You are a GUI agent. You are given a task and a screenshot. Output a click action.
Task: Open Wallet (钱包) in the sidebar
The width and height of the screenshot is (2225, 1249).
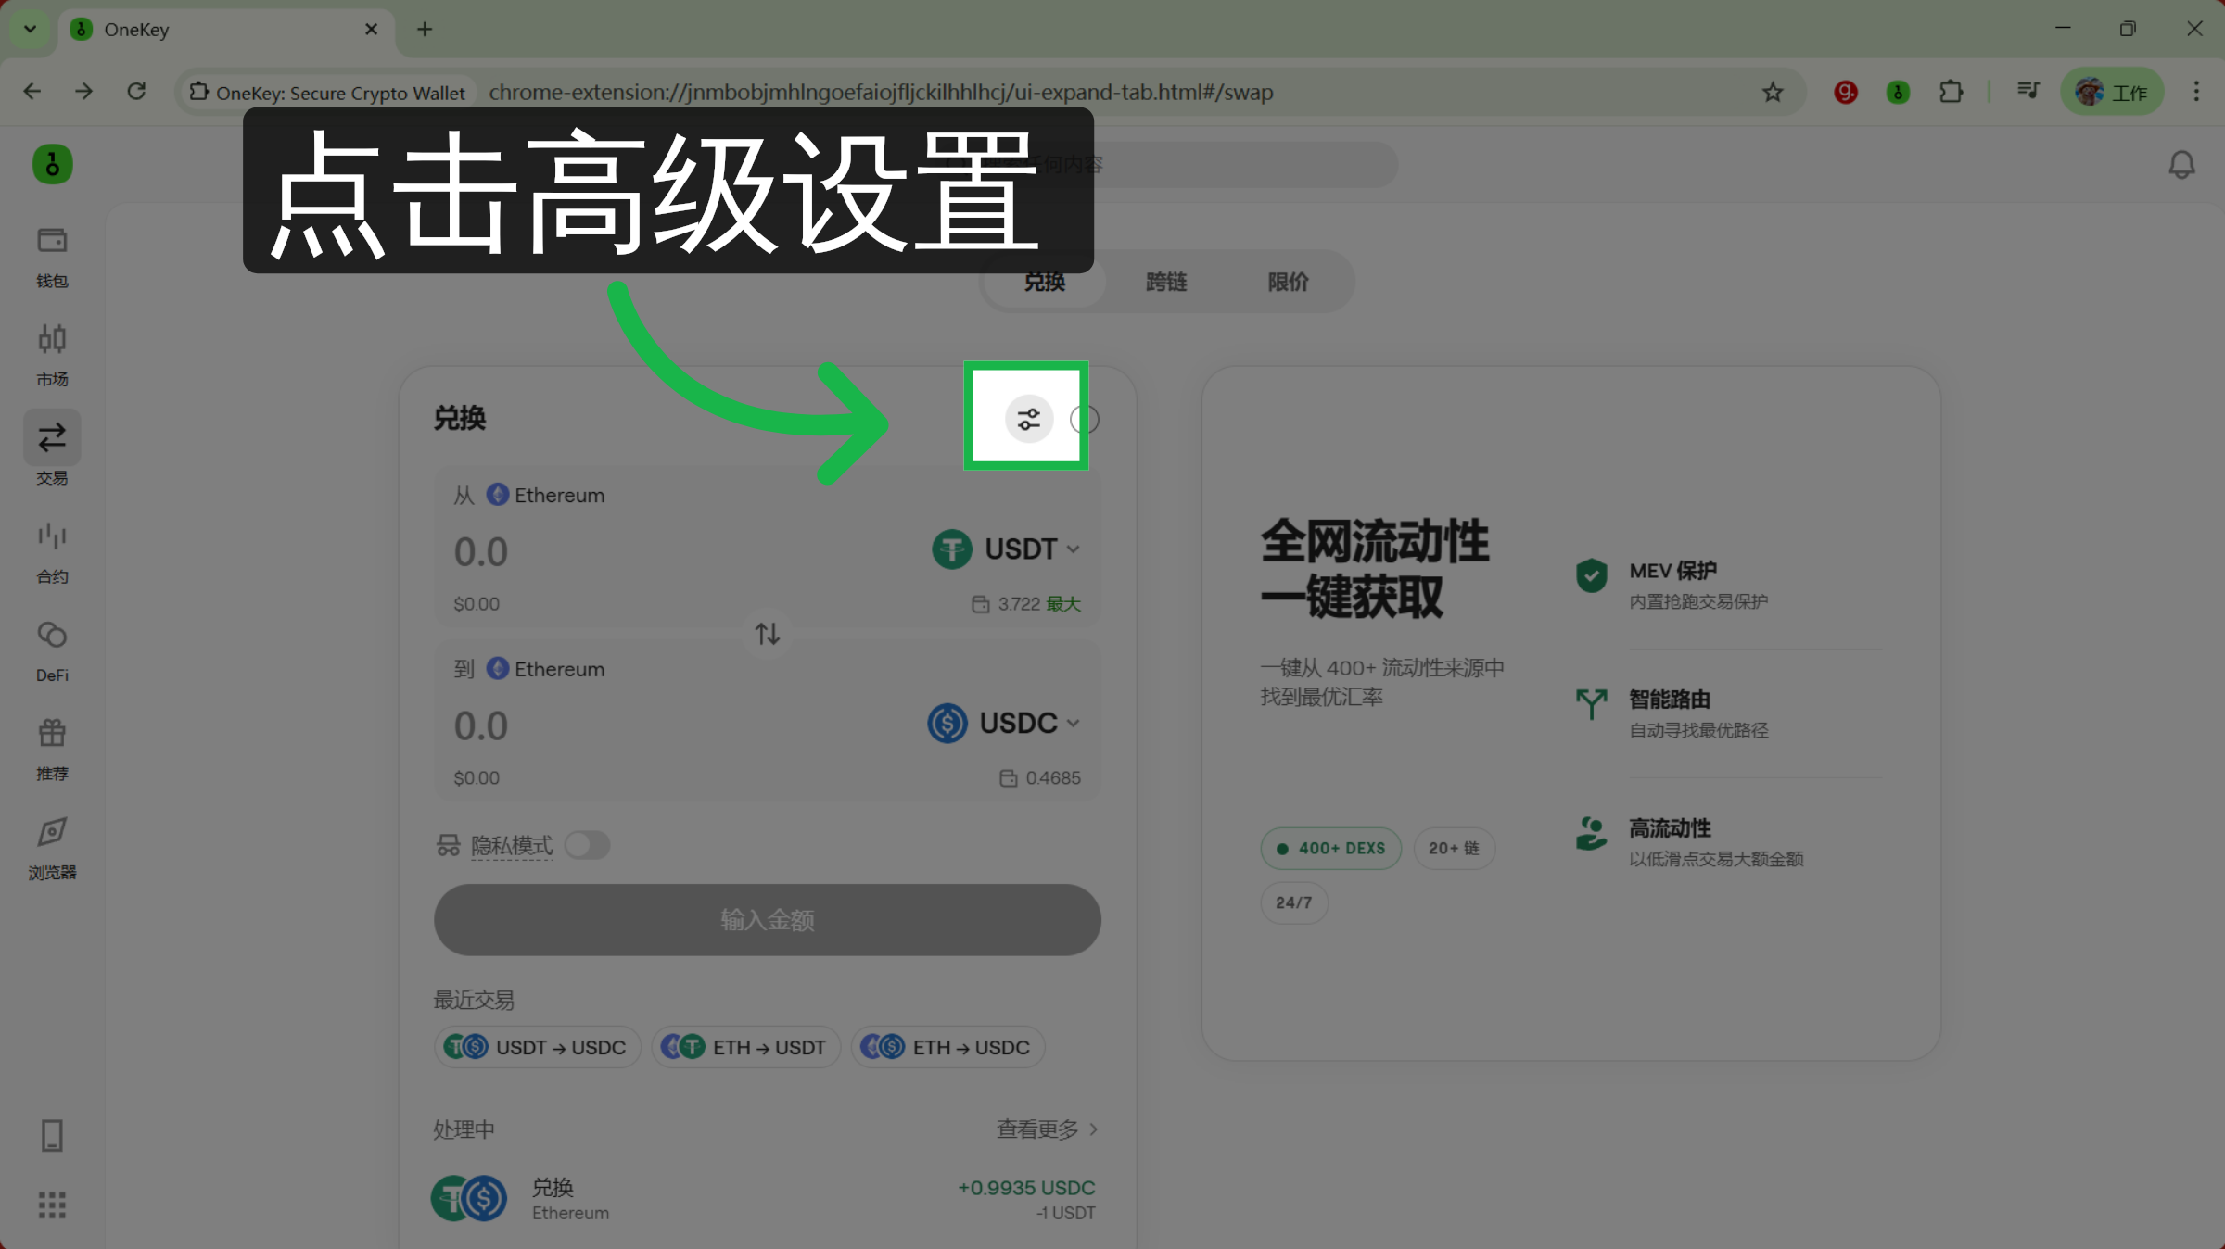click(52, 258)
